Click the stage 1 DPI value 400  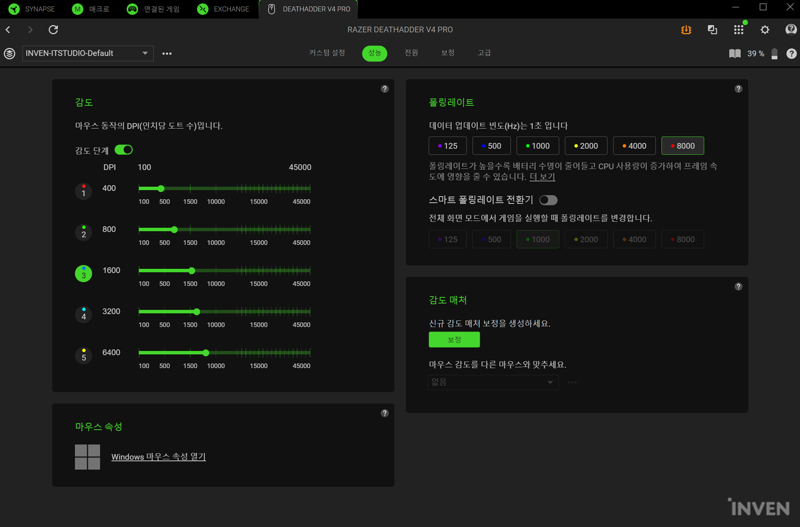click(x=109, y=188)
